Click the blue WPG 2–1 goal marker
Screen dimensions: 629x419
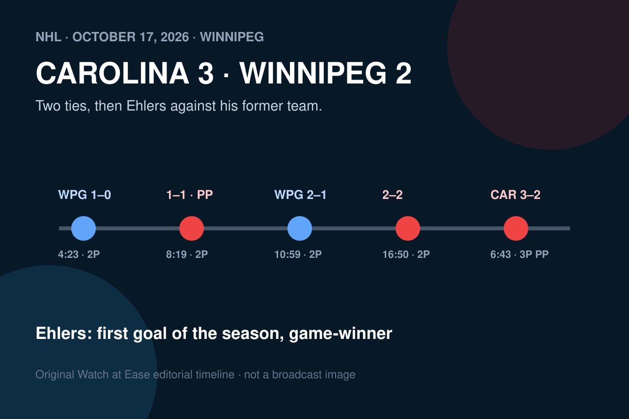[300, 228]
